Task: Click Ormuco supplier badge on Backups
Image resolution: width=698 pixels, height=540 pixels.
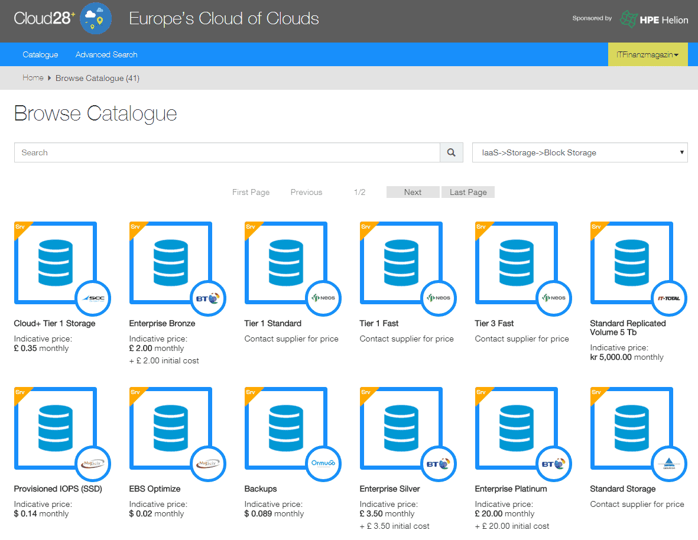Action: 324,464
